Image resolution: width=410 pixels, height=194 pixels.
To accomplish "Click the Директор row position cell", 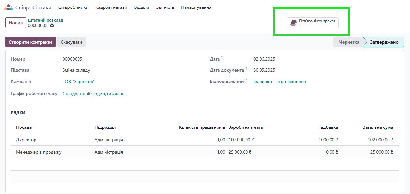I will coord(26,140).
